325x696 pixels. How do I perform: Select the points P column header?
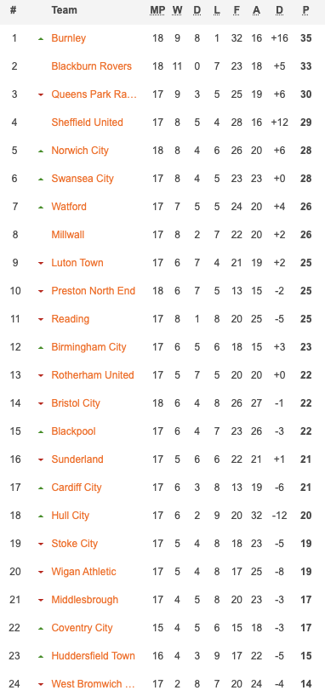[x=305, y=10]
